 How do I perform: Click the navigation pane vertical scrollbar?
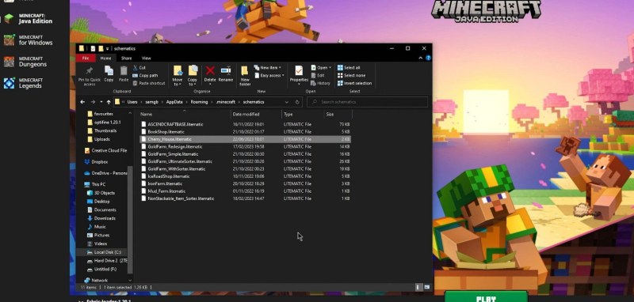(x=130, y=219)
